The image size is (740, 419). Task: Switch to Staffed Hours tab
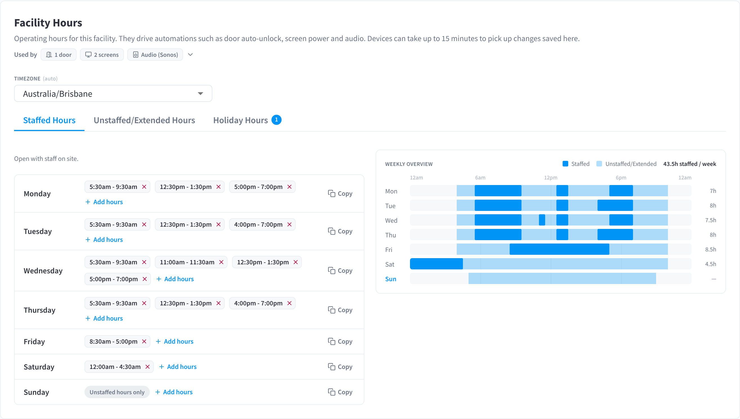point(49,120)
